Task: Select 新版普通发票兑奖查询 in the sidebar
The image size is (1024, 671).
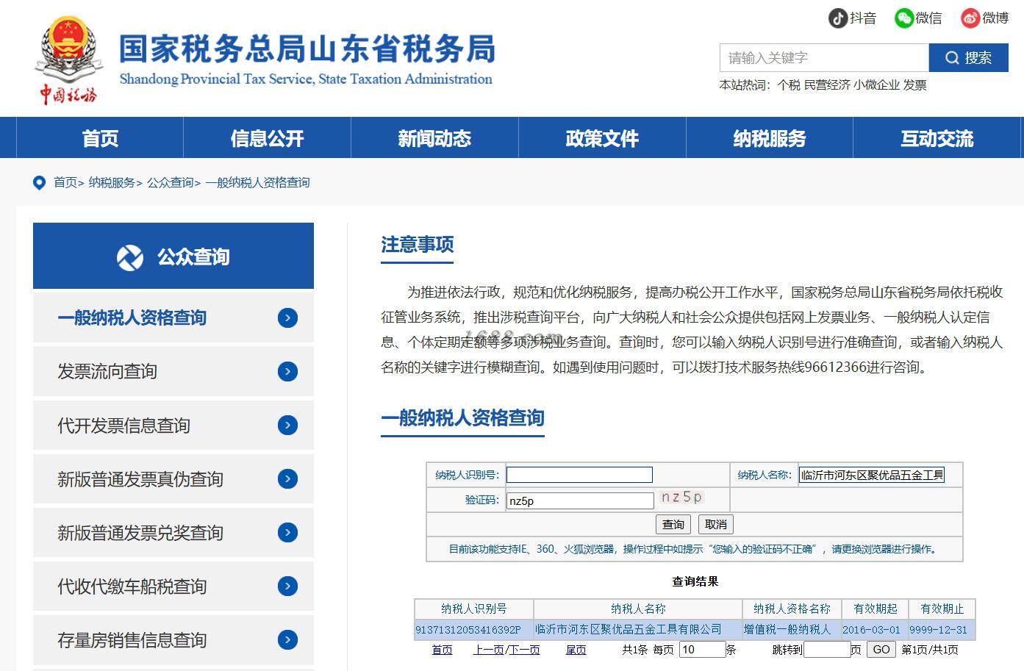Action: click(173, 532)
